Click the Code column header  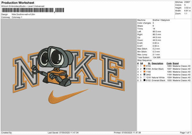click(169, 63)
